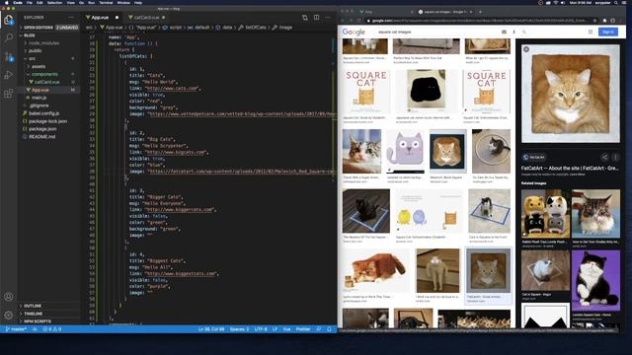The image size is (632, 355).
Task: Open the Explorer view in the activity bar
Action: point(9,20)
